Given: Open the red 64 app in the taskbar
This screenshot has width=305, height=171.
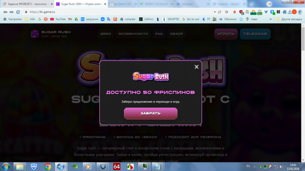Looking at the screenshot, I should (x=116, y=167).
